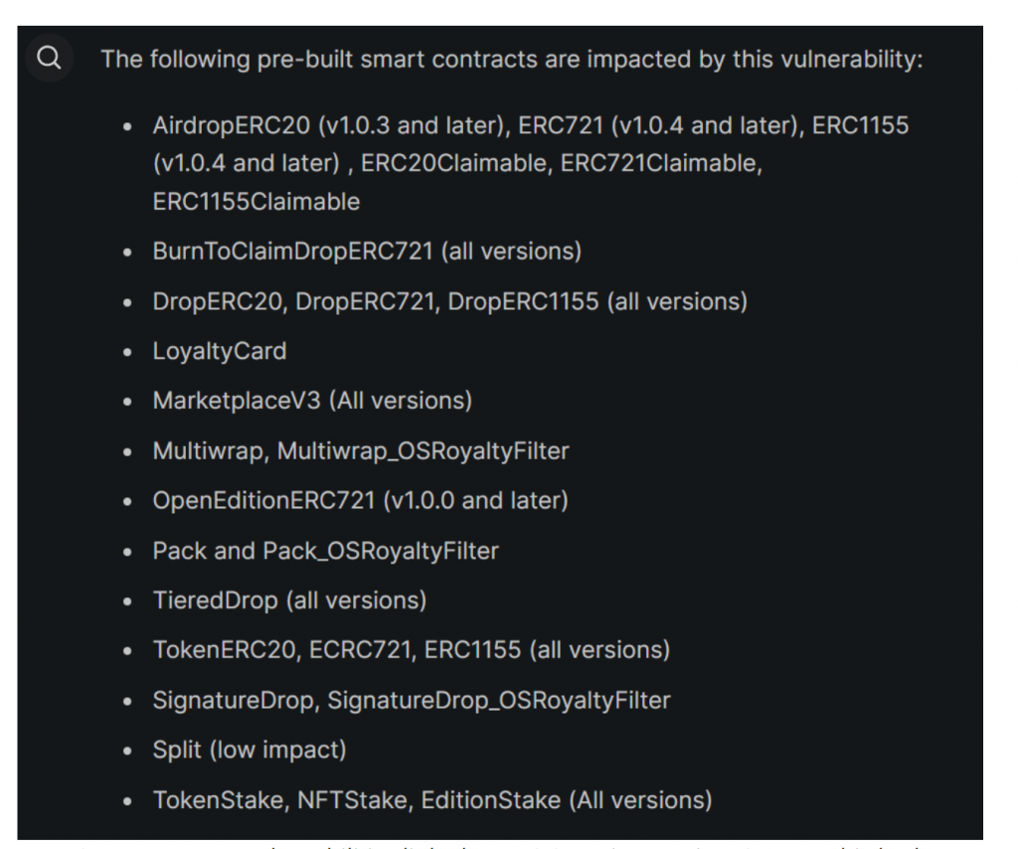
Task: Click the DropERC20, DropERC721, DropERC1155 entry
Action: [450, 301]
